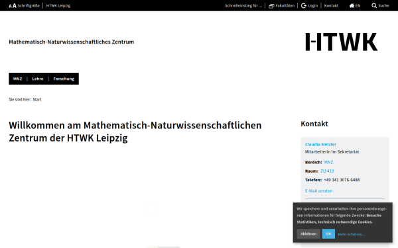This screenshot has height=248, width=398.
Task: Click the phone number +49 341 3076-6488
Action: pyautogui.click(x=342, y=180)
